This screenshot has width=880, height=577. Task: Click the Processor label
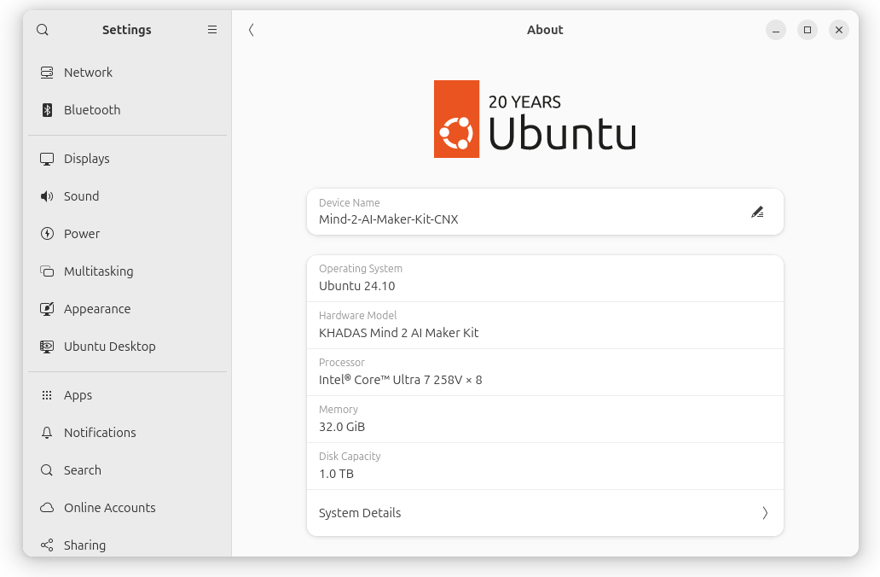[342, 363]
